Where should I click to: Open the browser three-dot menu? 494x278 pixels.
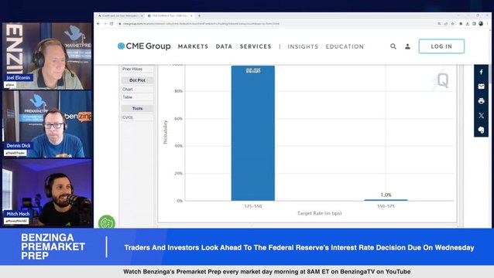(487, 24)
